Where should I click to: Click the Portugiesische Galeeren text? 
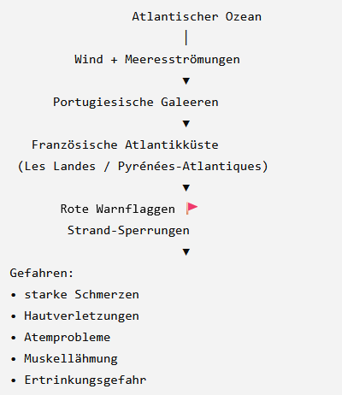pyautogui.click(x=136, y=103)
